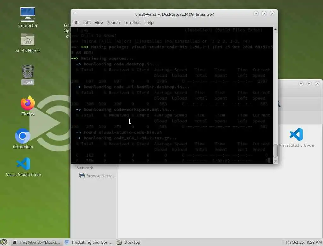This screenshot has height=246, width=323.
Task: Switch to Desktop window in taskbar
Action: pyautogui.click(x=129, y=242)
